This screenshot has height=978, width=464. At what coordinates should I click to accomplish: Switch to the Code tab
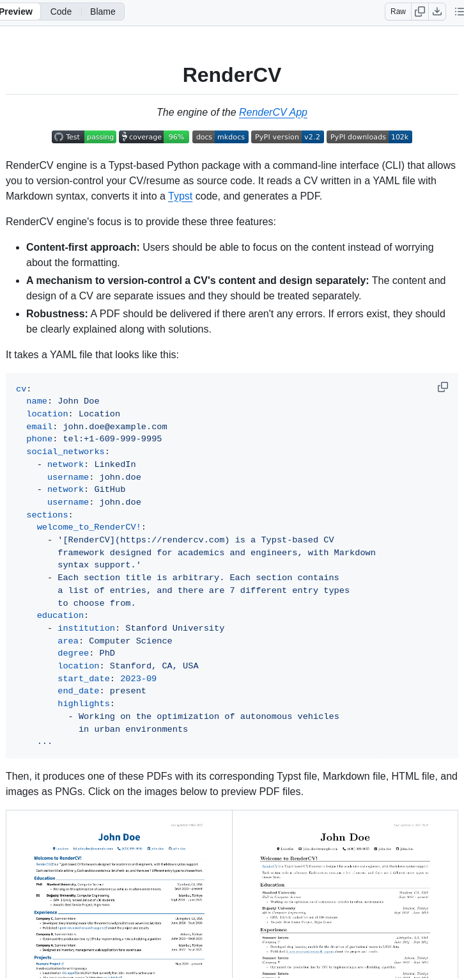[61, 12]
